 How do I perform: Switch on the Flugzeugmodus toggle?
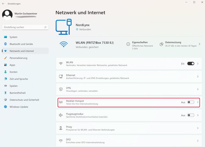191,115
